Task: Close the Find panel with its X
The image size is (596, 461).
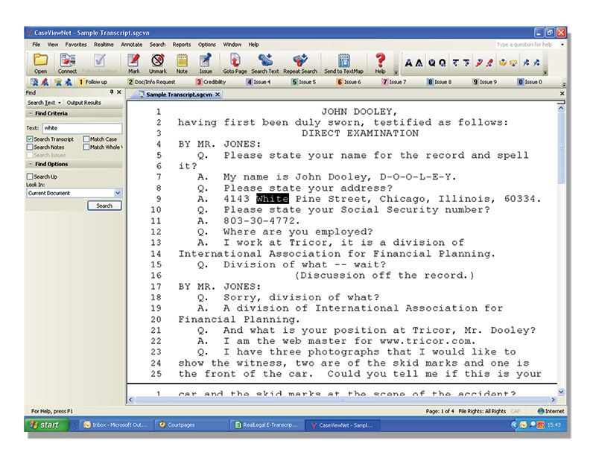Action: (x=119, y=92)
